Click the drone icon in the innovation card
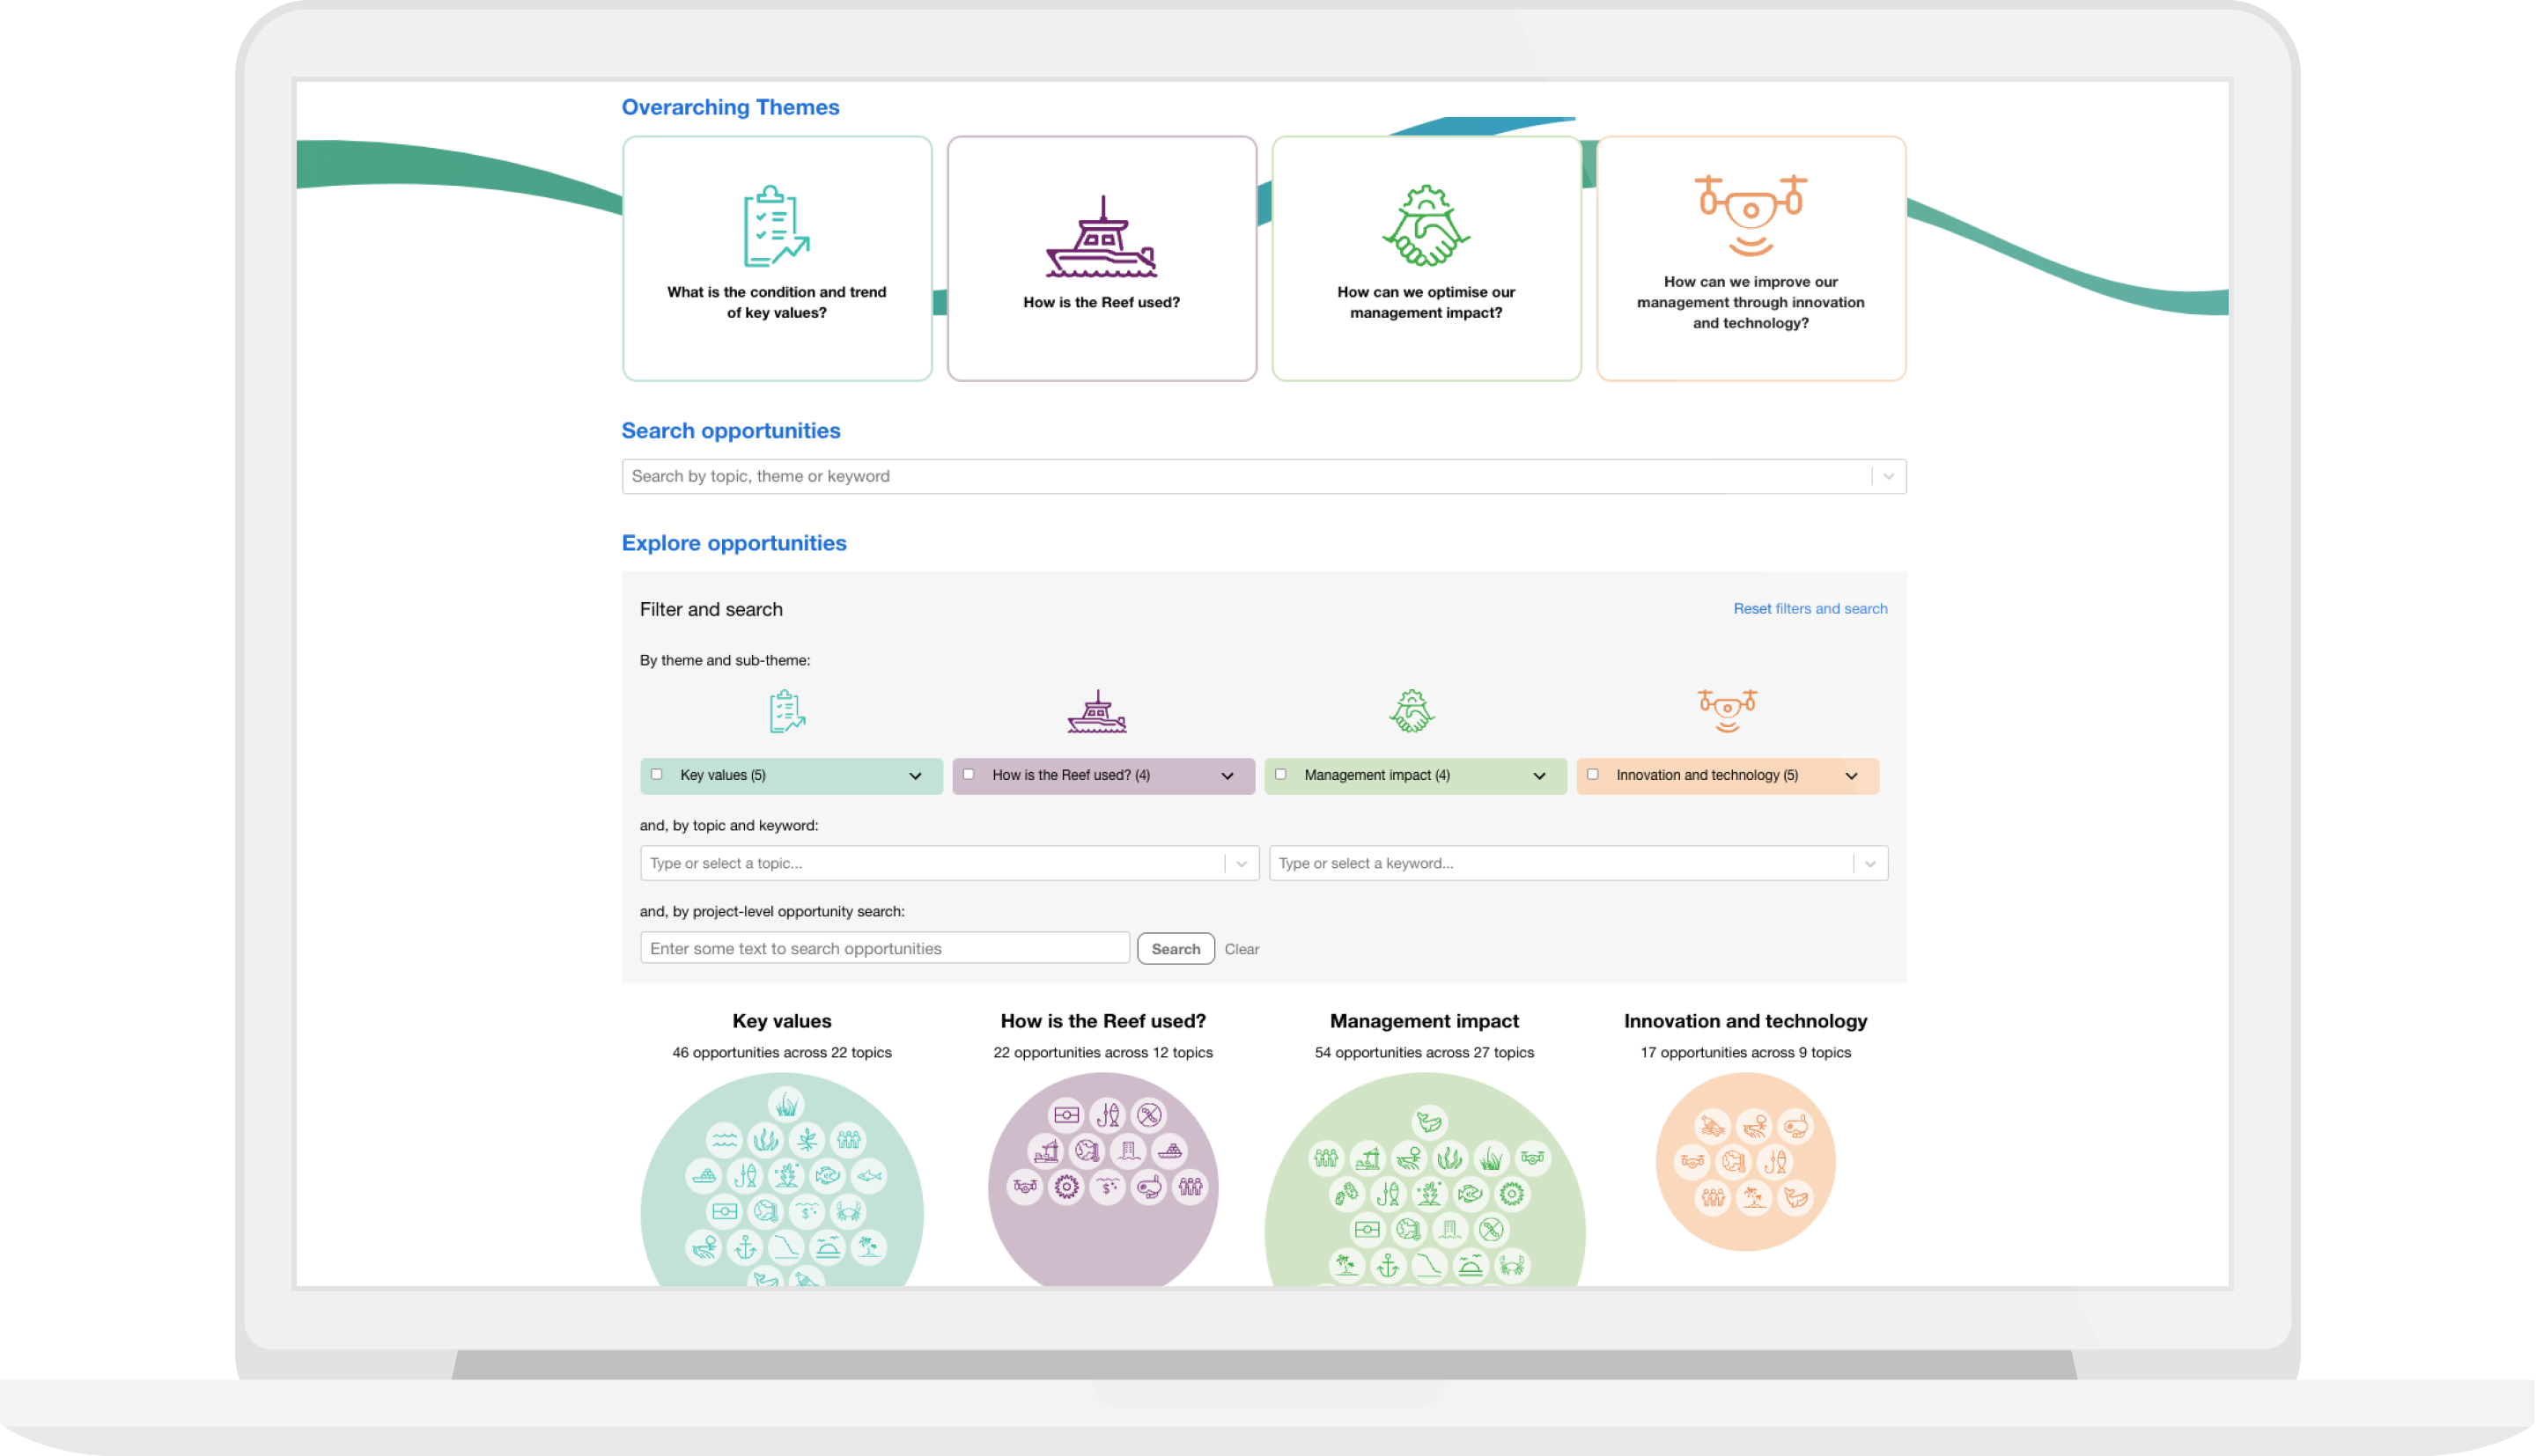Image resolution: width=2536 pixels, height=1456 pixels. 1750,214
